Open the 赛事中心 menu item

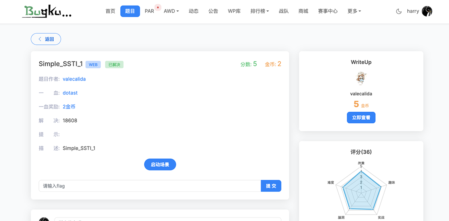[x=328, y=12]
